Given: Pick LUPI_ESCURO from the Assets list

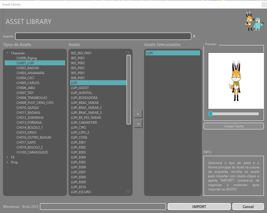Looking at the screenshot, I should (81, 192).
